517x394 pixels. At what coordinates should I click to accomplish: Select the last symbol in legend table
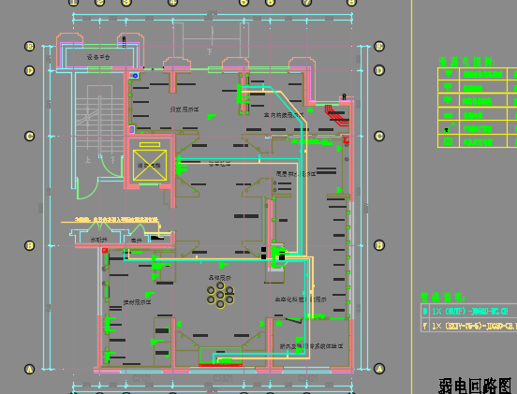point(448,141)
